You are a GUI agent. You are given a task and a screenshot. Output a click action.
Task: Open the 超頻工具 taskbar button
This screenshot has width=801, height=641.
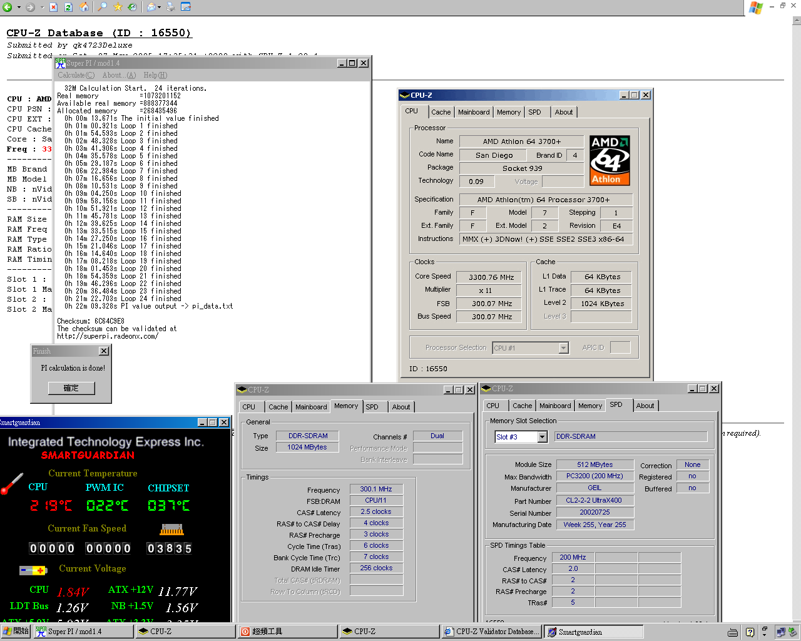tap(288, 631)
